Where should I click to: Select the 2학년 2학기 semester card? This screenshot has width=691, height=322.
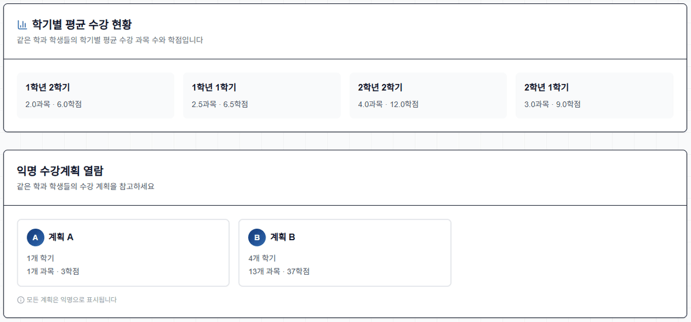click(x=428, y=96)
